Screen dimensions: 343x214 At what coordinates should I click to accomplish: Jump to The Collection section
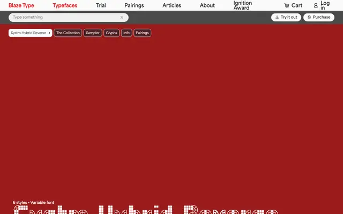68,33
